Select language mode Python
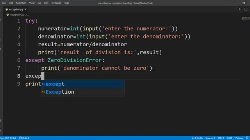The width and height of the screenshot is (250, 140). 239,138
